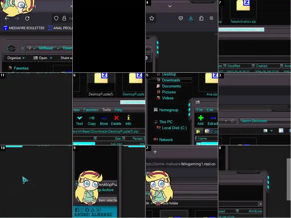This screenshot has height=218, width=291.
Task: Open the shield tracking protection icon
Action: click(x=56, y=18)
